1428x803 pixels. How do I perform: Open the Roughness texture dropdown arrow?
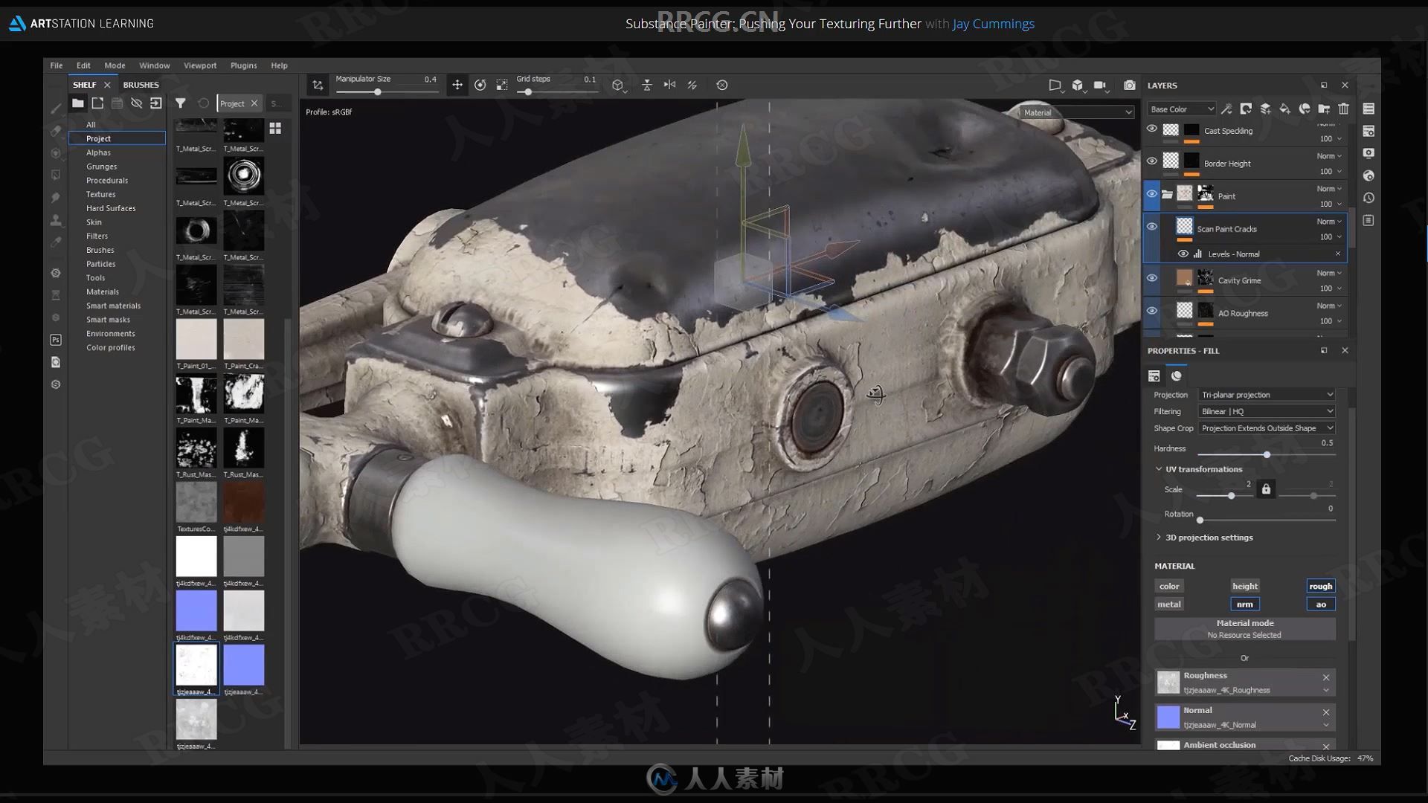point(1325,691)
